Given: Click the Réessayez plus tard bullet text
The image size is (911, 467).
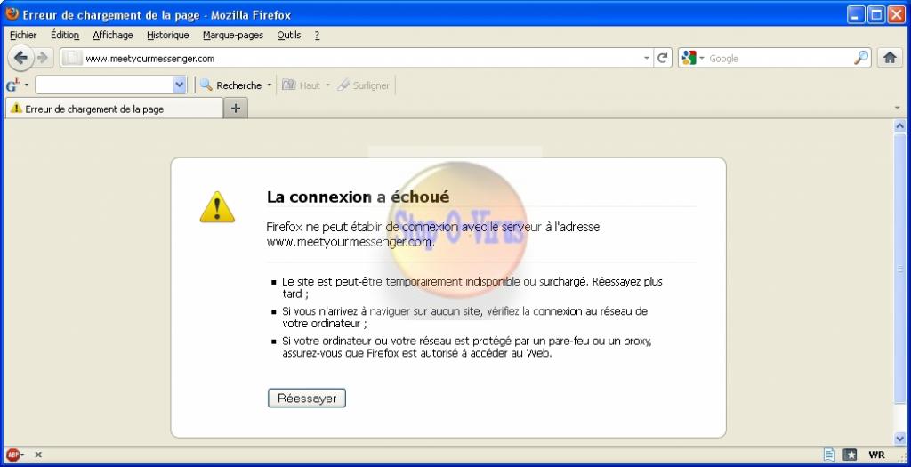Looking at the screenshot, I should (x=472, y=287).
